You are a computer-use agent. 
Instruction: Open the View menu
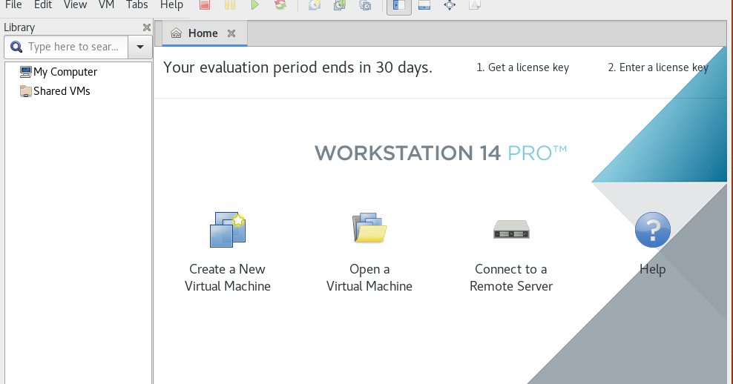75,5
